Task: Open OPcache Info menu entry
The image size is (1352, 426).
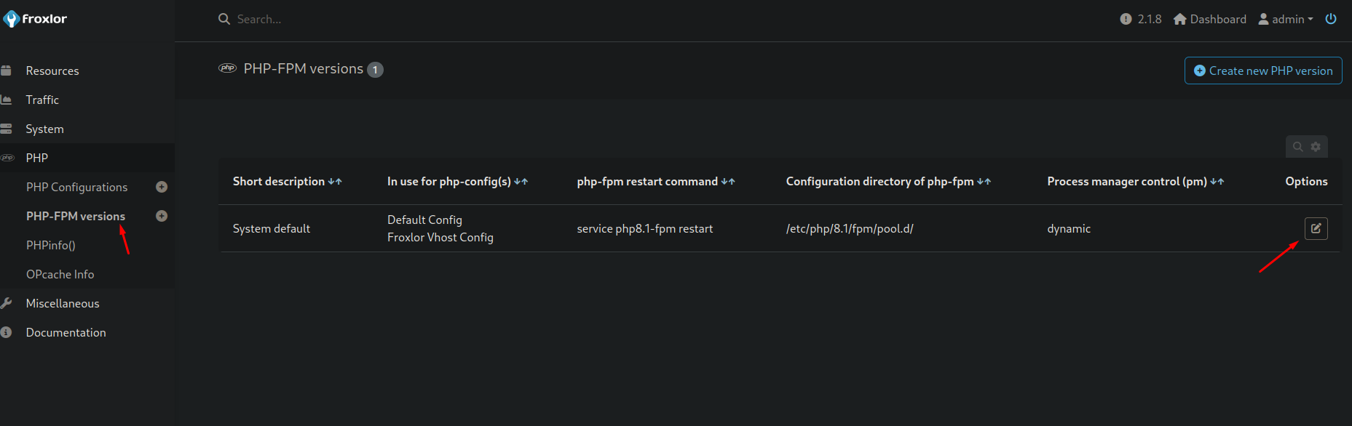Action: click(x=60, y=274)
